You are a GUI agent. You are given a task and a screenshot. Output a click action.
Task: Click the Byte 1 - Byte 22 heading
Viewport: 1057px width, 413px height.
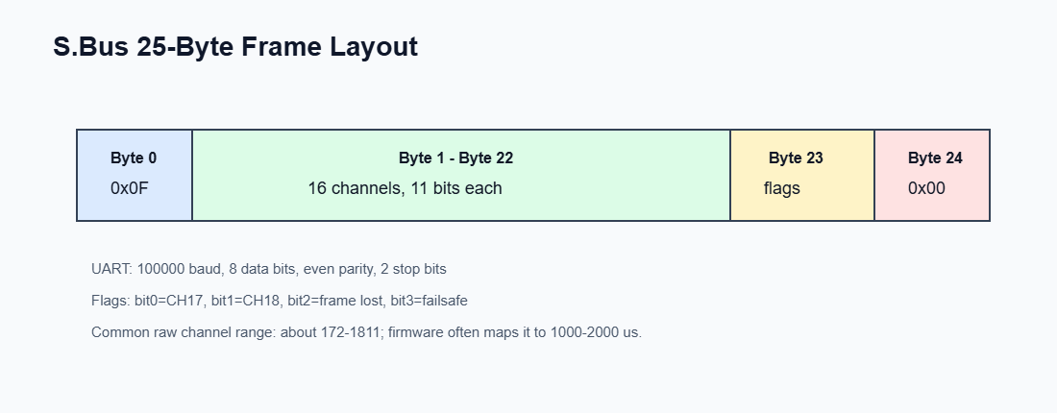[455, 158]
